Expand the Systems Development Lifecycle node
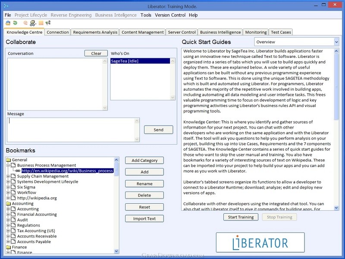345x259 pixels. pos(8,181)
